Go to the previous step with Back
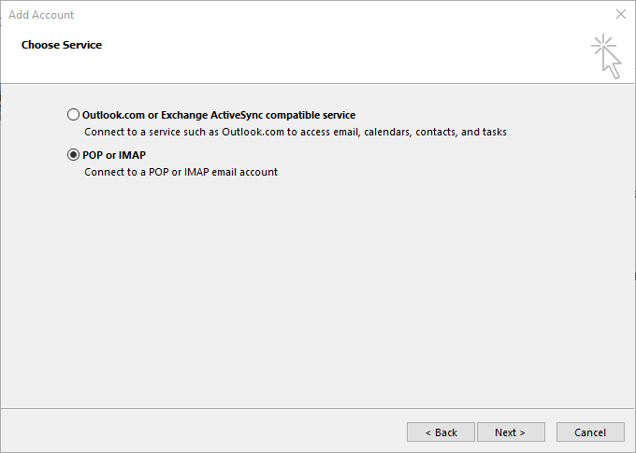 coord(441,432)
